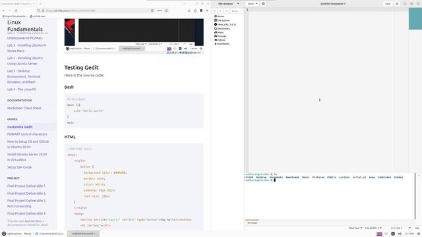Open the Ln 1, Col 1 position dropdown

401,228
